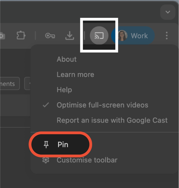The image size is (179, 188).
Task: Click the profile avatar photo
Action: [122, 36]
